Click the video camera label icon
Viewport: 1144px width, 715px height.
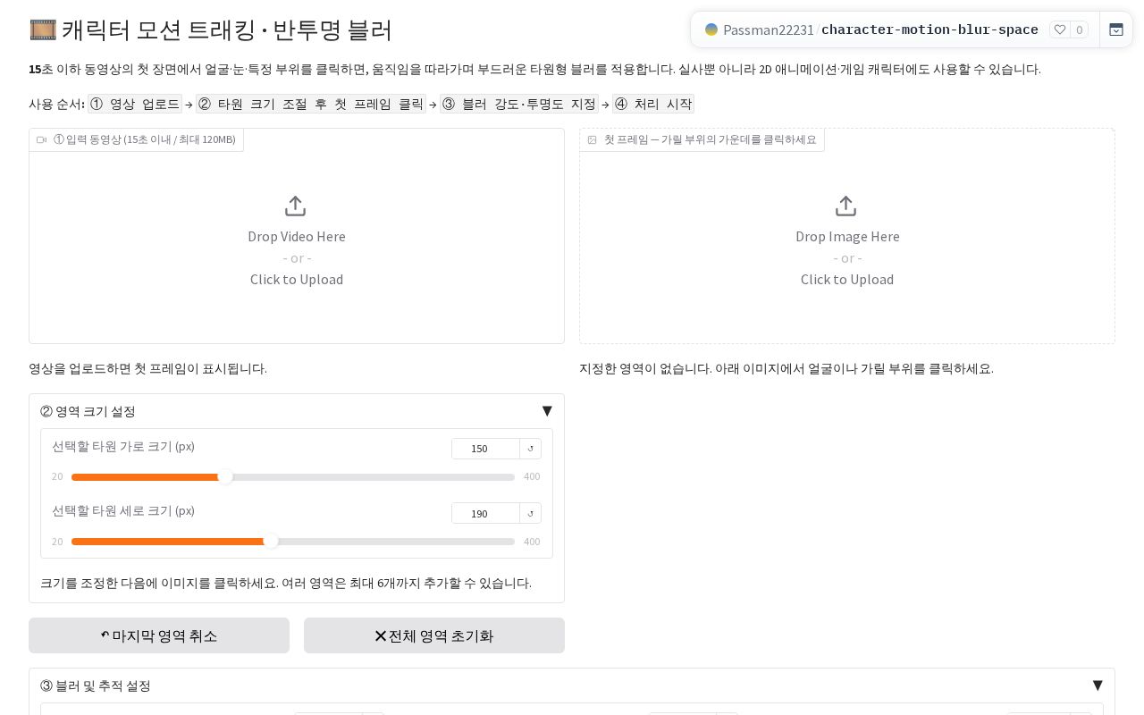[x=42, y=139]
